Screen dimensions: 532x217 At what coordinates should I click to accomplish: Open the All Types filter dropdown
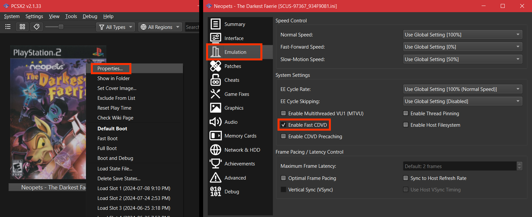(116, 27)
